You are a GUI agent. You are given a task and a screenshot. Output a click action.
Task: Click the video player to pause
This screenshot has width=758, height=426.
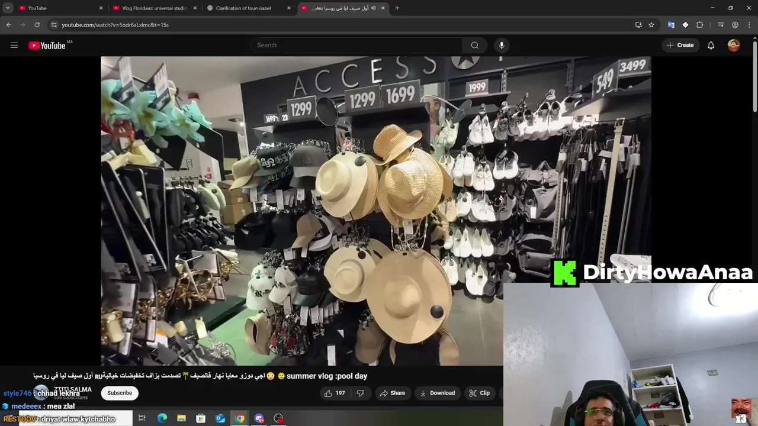point(376,211)
